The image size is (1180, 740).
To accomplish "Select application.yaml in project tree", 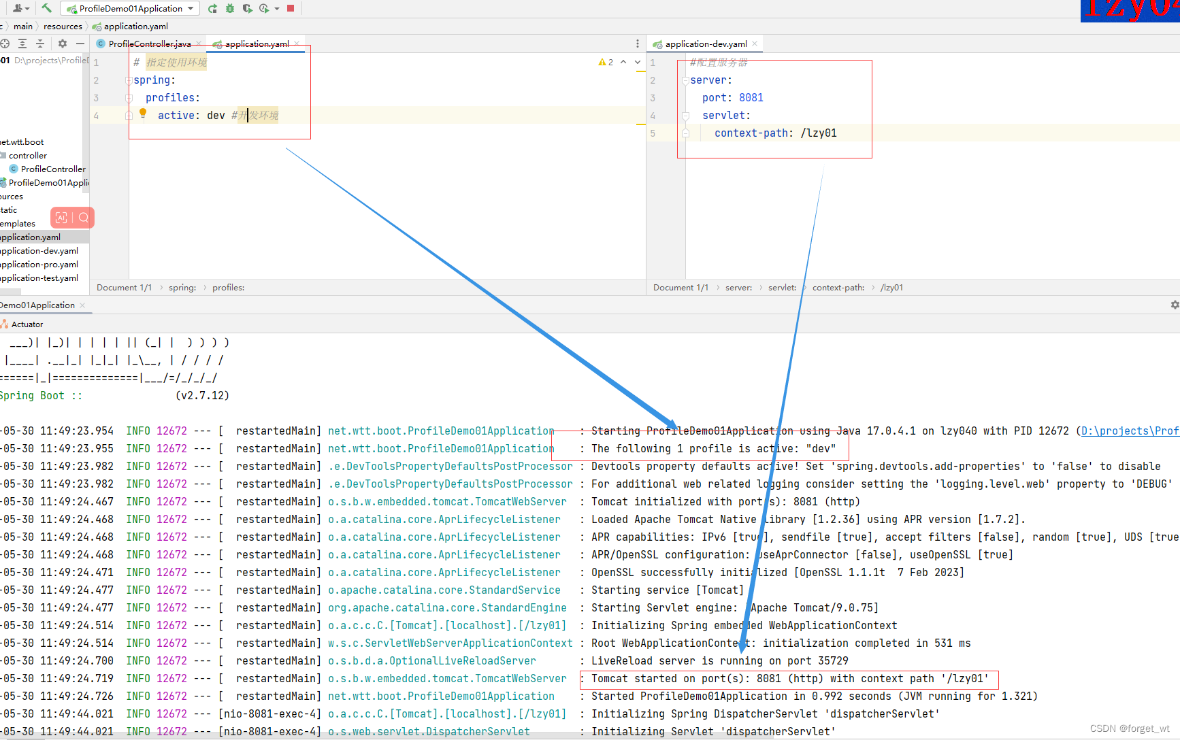I will coord(44,237).
